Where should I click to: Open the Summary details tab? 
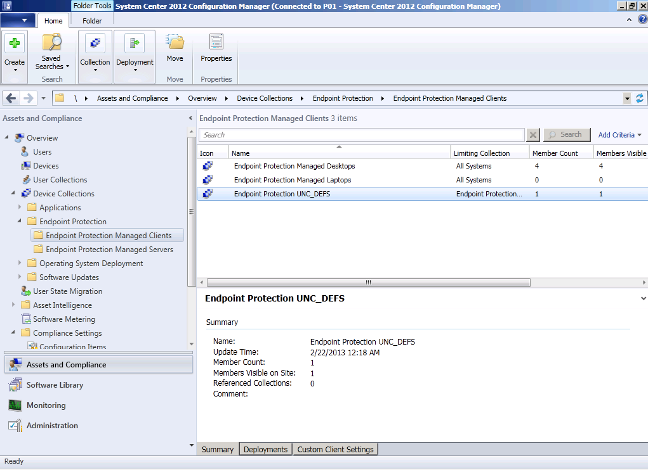click(218, 449)
